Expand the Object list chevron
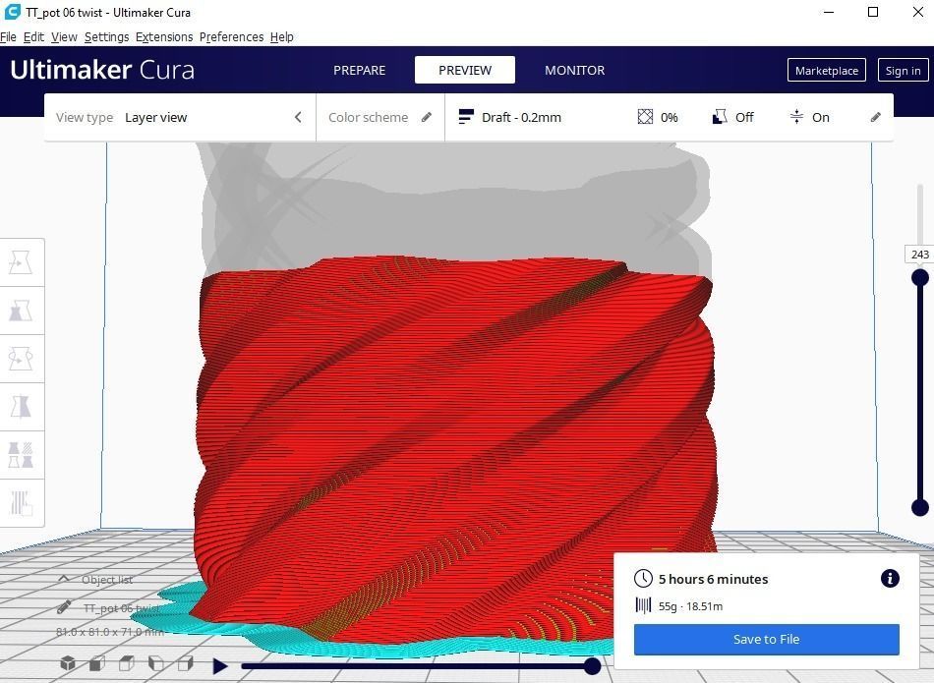934x683 pixels. pyautogui.click(x=64, y=579)
